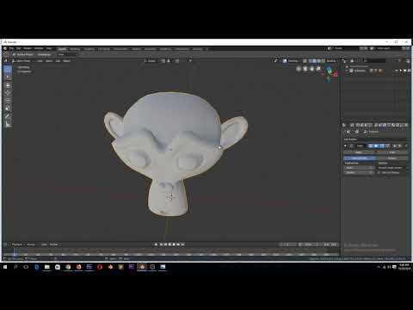Select the 3D Cursor tool
413x310 pixels.
click(x=8, y=77)
